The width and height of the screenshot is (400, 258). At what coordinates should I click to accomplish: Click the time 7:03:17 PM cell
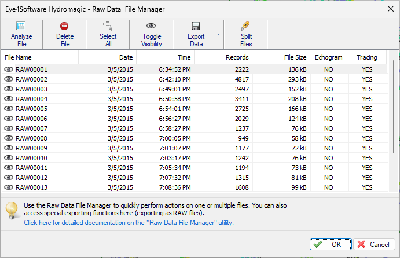(175, 158)
